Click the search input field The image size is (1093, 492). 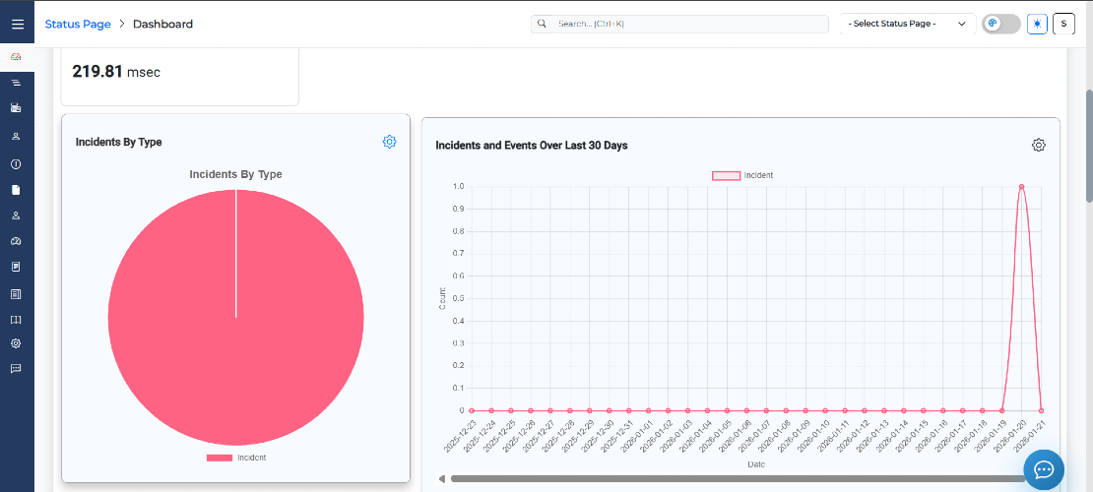(679, 24)
